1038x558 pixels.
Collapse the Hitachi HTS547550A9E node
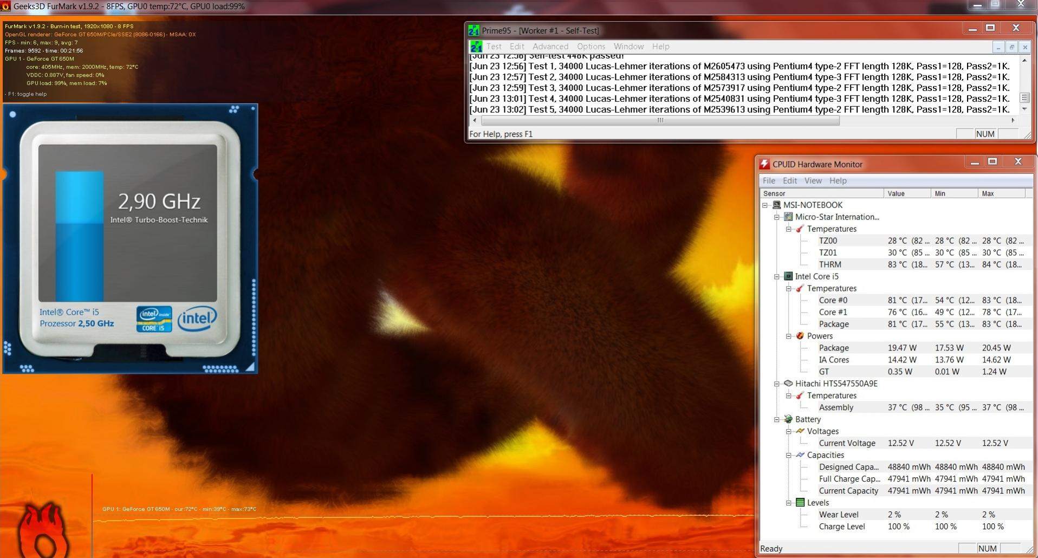click(x=777, y=384)
